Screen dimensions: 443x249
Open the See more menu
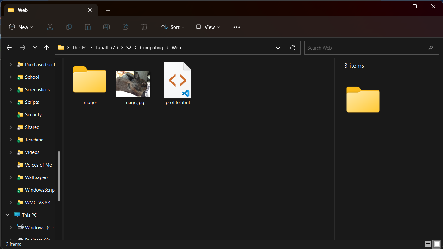click(x=236, y=27)
